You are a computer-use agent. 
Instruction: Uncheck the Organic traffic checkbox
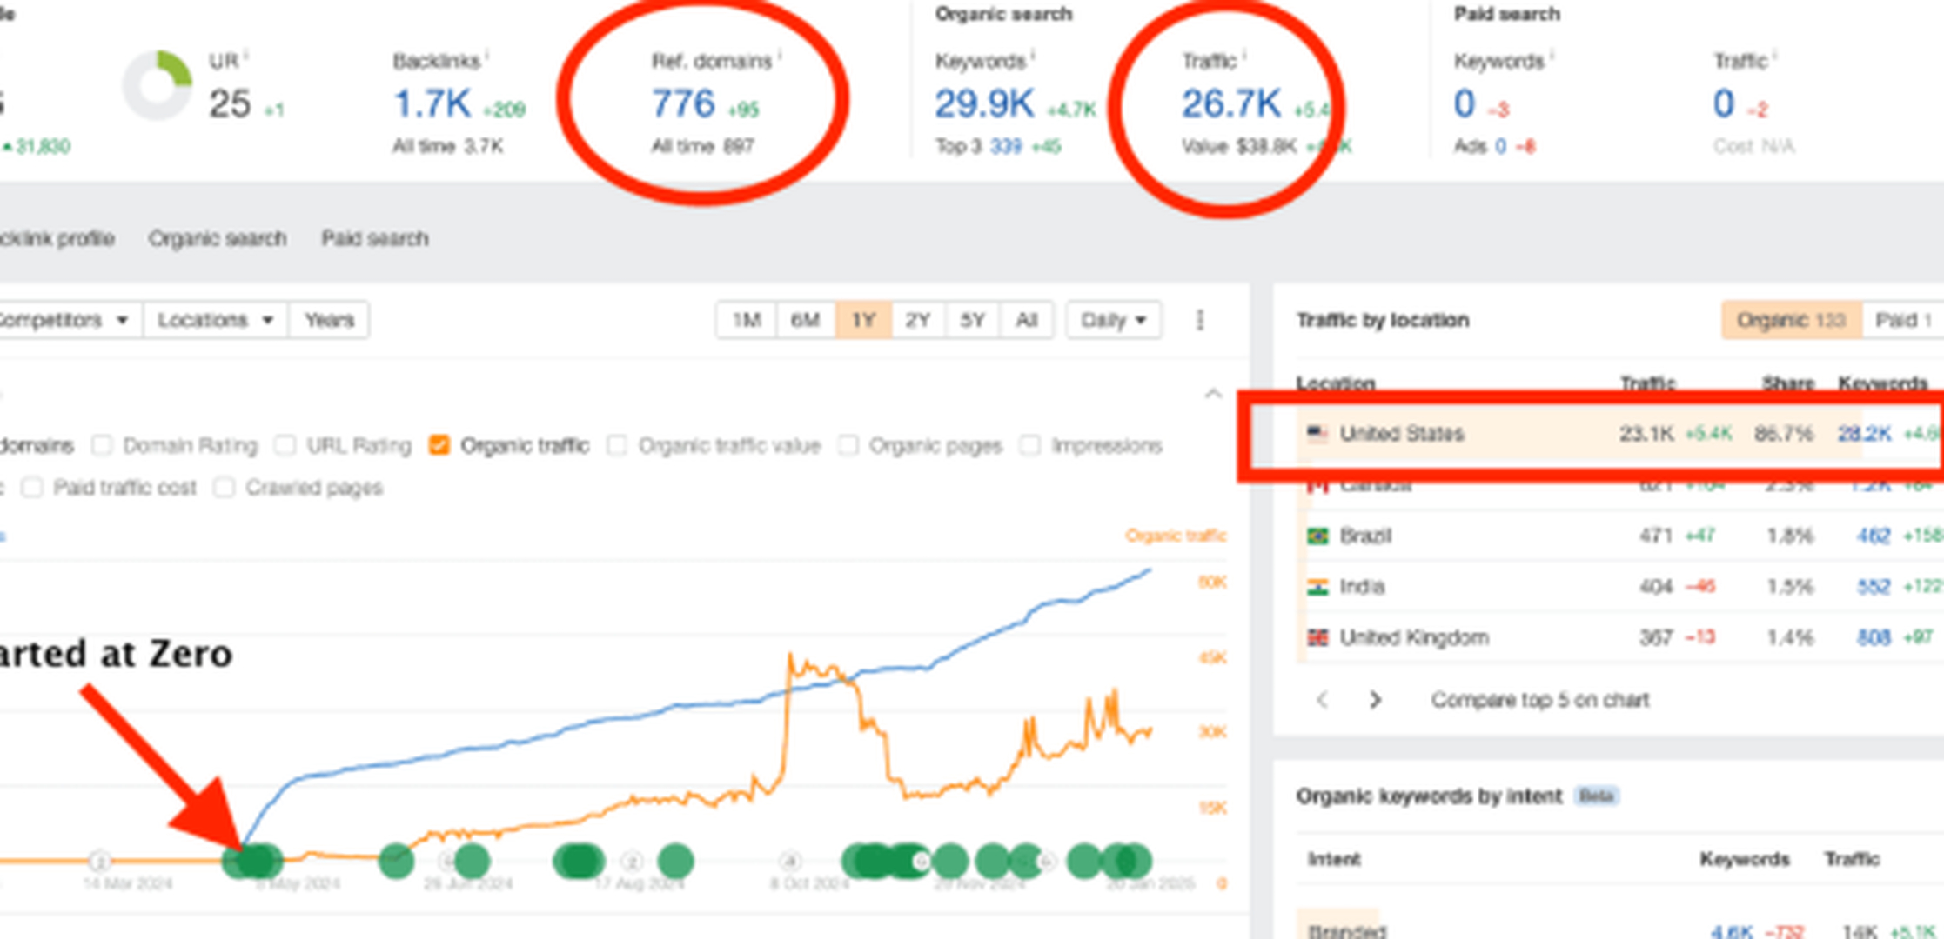(439, 446)
